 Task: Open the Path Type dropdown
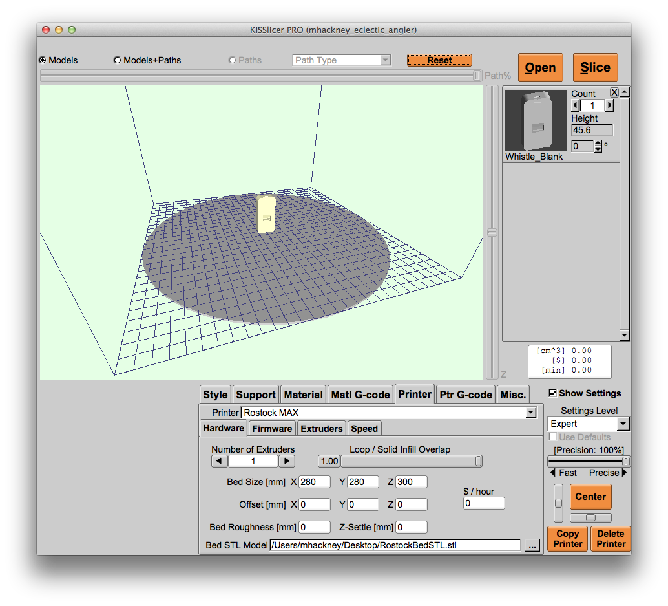[x=385, y=60]
